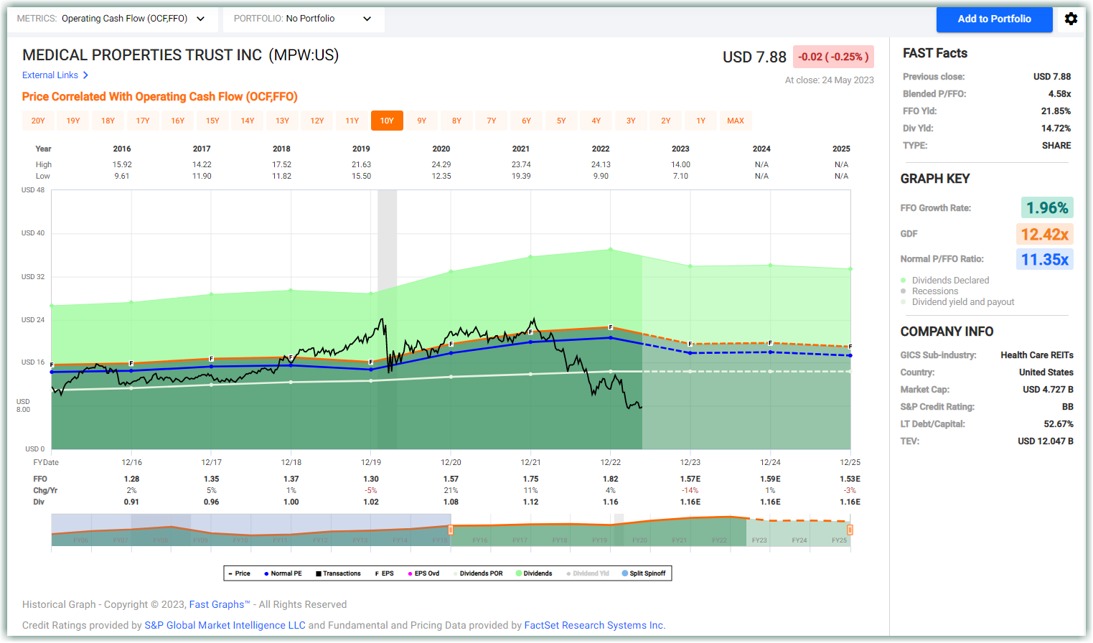This screenshot has width=1093, height=643.
Task: Open the settings gear icon
Action: coord(1071,19)
